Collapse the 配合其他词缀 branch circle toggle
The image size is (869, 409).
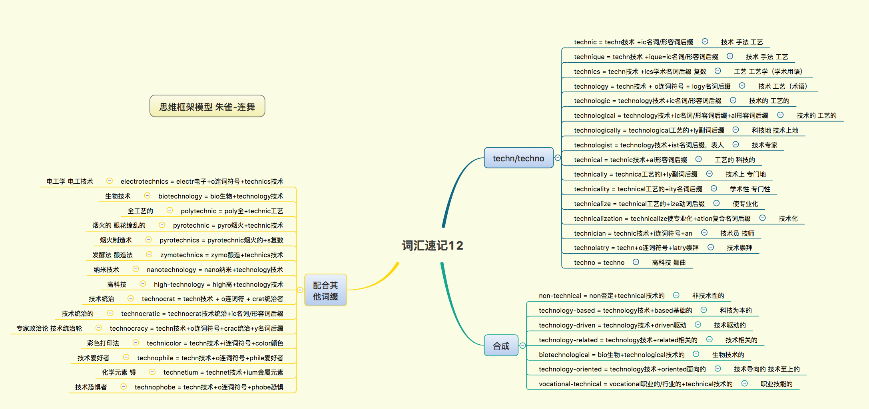pyautogui.click(x=300, y=290)
